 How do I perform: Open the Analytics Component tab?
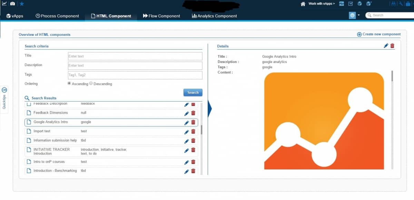(x=215, y=16)
